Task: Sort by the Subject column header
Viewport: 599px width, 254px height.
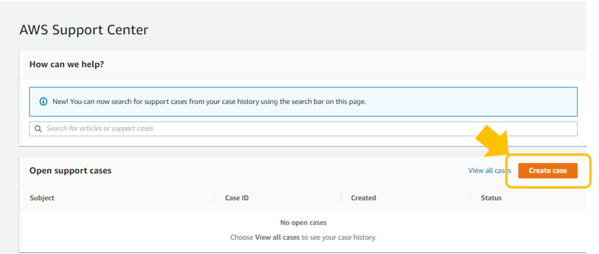Action: click(x=42, y=198)
